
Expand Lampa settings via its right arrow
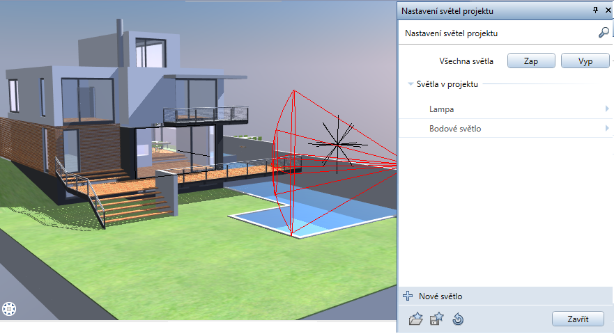click(x=607, y=109)
